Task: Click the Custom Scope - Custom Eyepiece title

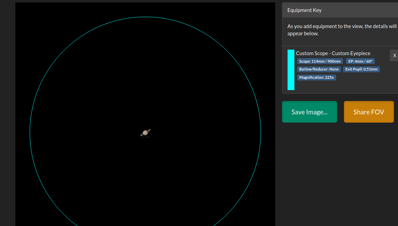Action: tap(333, 53)
